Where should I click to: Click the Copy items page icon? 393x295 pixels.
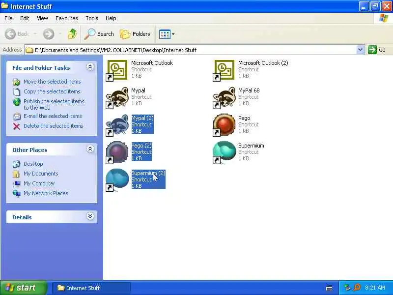tap(17, 92)
